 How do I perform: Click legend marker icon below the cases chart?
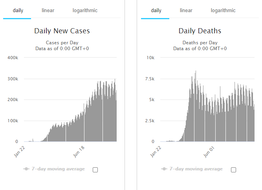click(x=26, y=169)
